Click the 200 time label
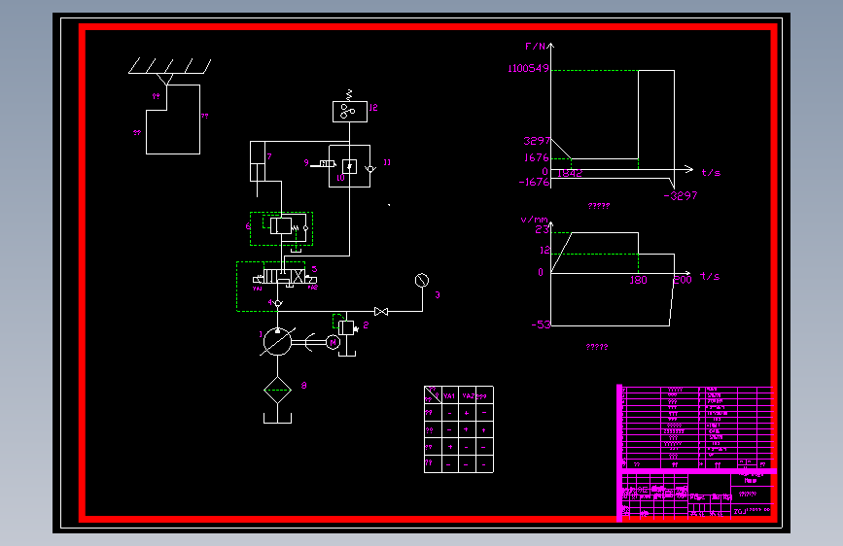Image resolution: width=843 pixels, height=546 pixels. click(x=683, y=280)
